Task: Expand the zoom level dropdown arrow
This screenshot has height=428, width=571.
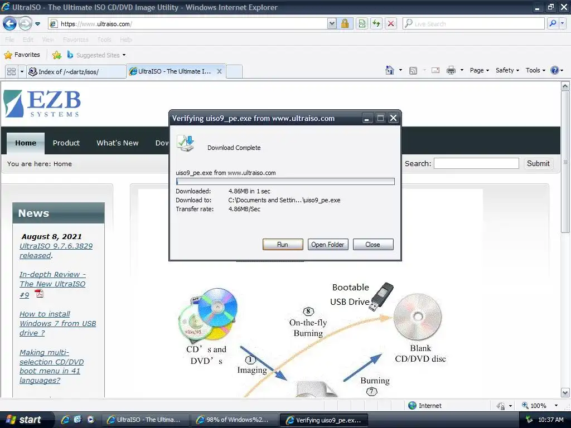Action: pos(556,406)
